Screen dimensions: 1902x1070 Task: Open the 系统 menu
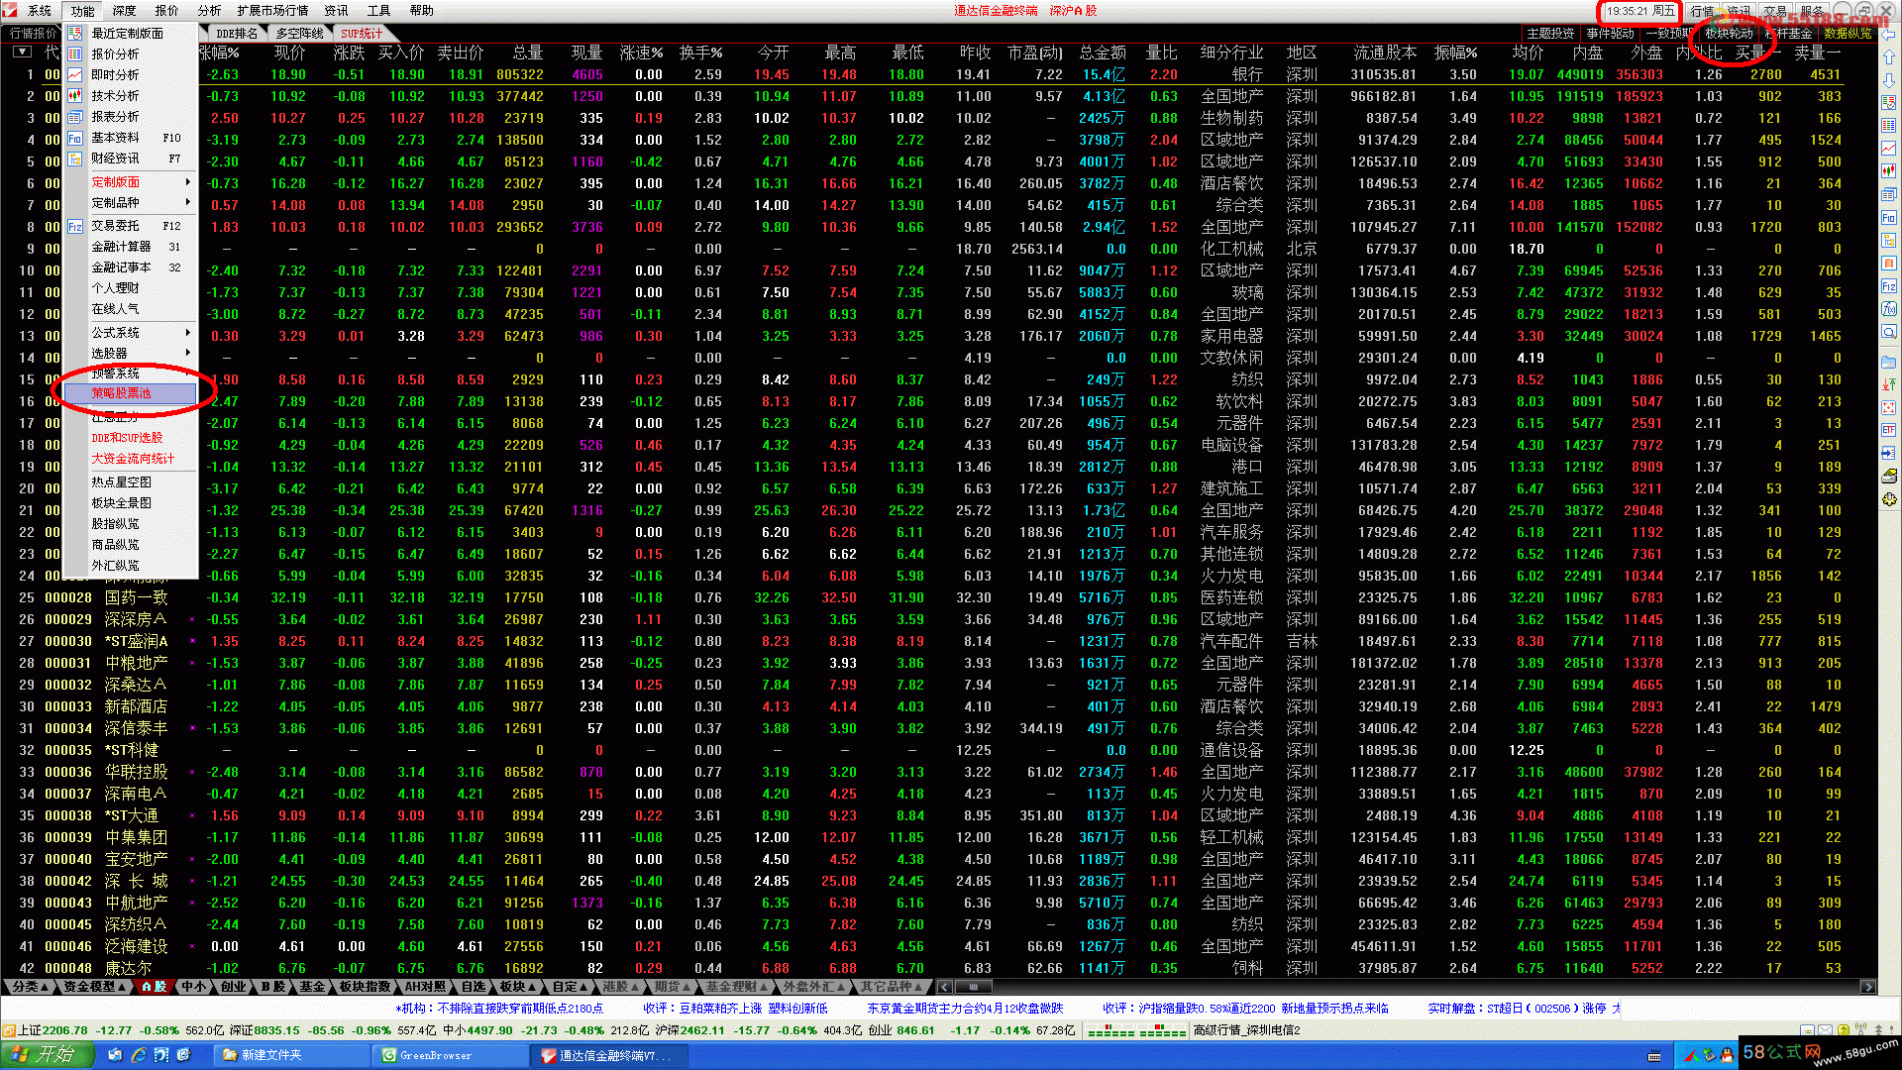click(40, 11)
